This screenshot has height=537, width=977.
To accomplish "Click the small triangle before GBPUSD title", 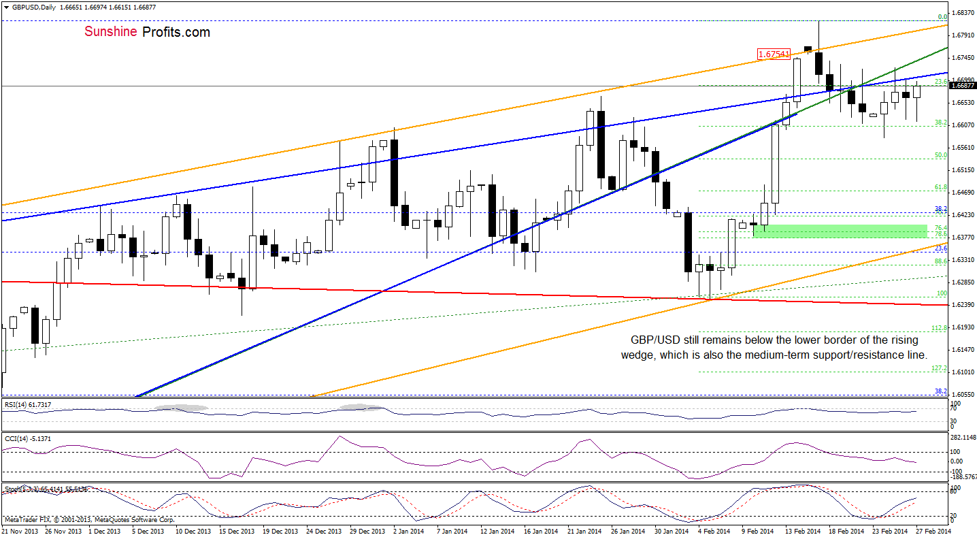I will point(6,6).
